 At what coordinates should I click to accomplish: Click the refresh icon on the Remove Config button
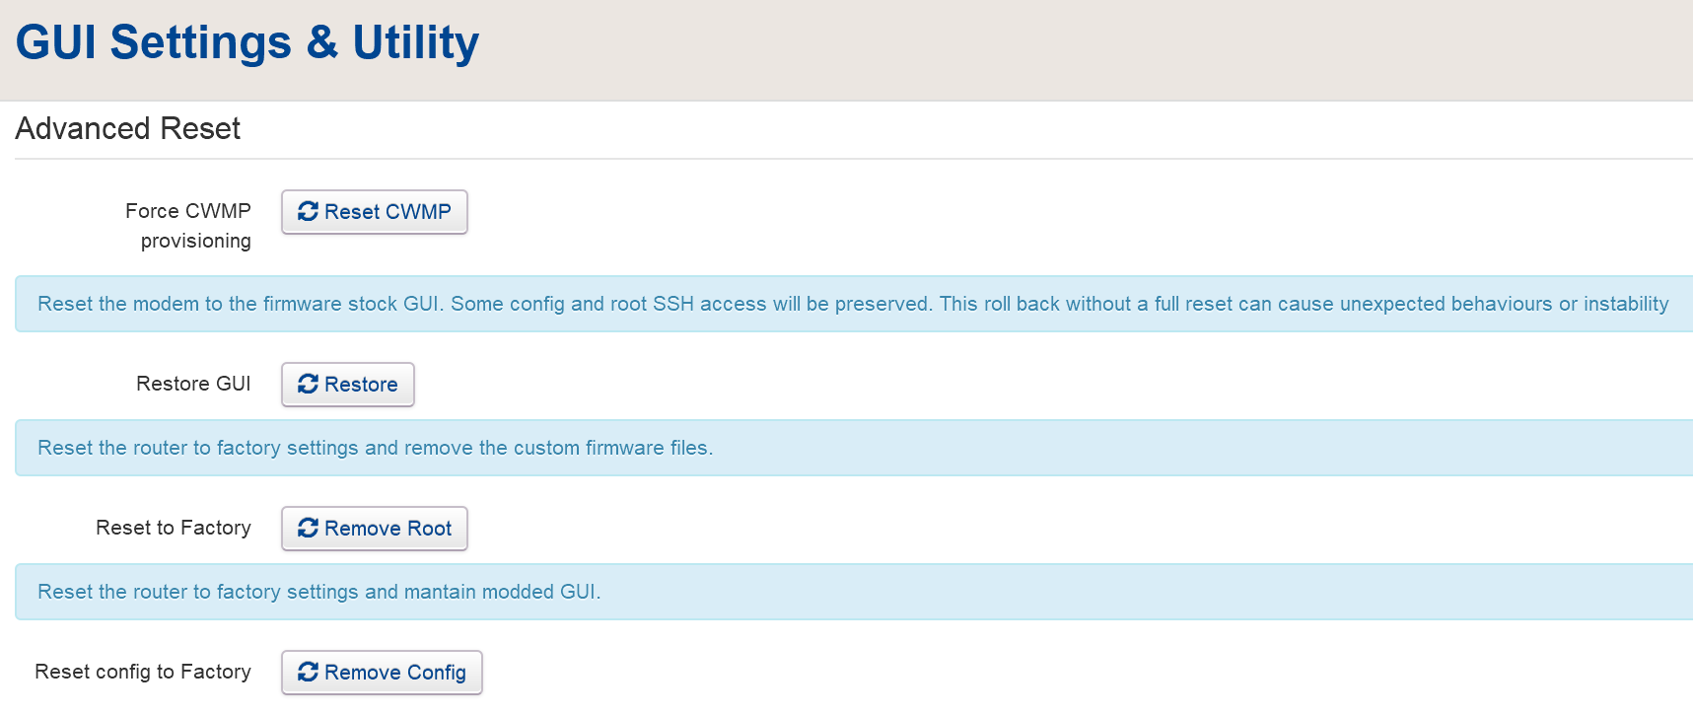tap(306, 673)
